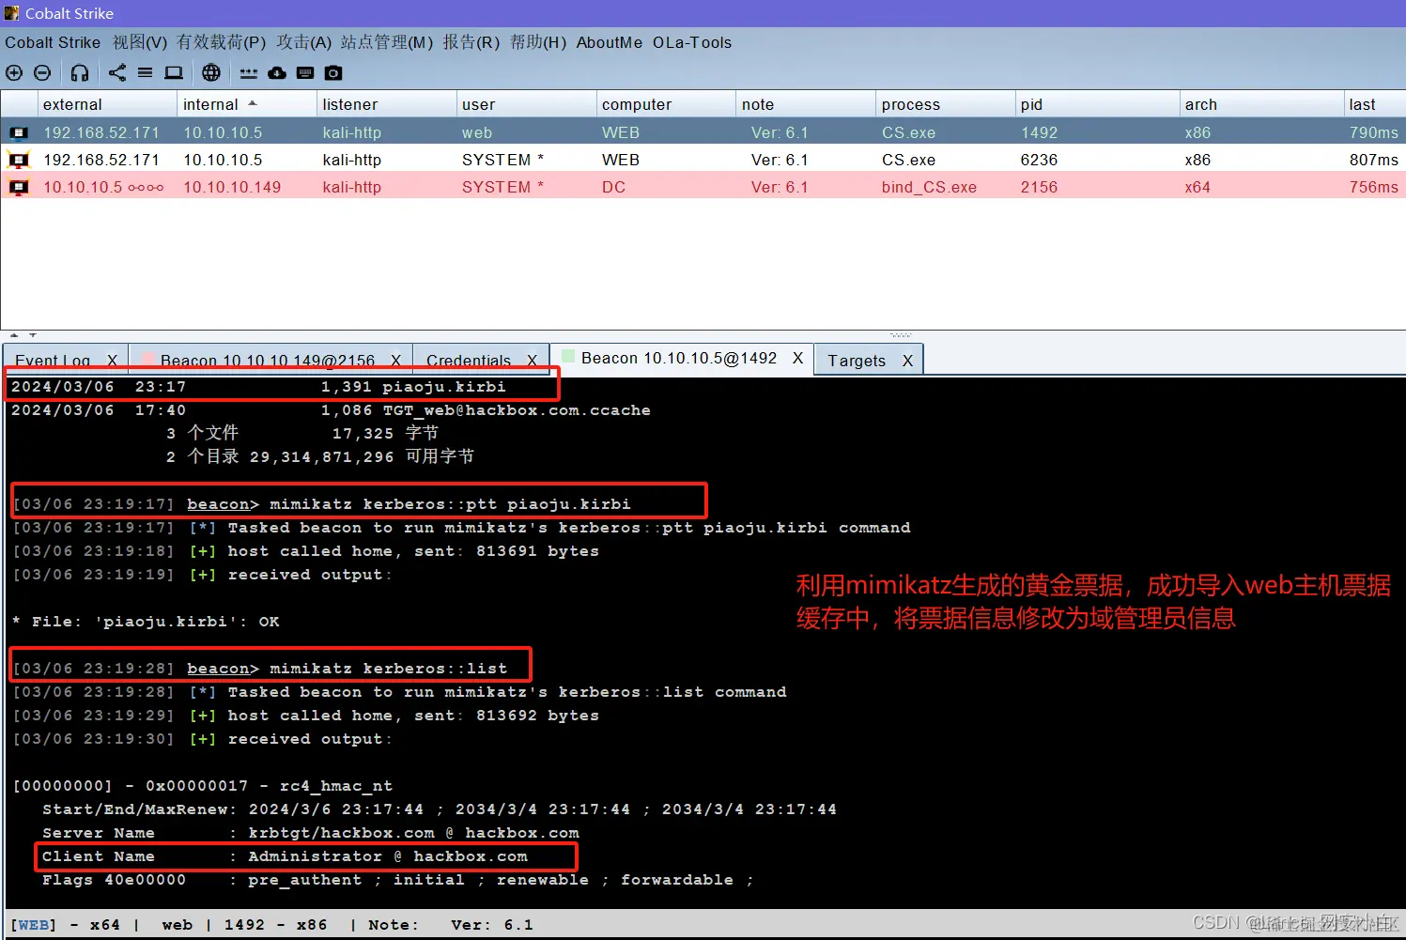Screen dimensions: 1406x940
Task: Close the Event Log tab
Action: (112, 361)
